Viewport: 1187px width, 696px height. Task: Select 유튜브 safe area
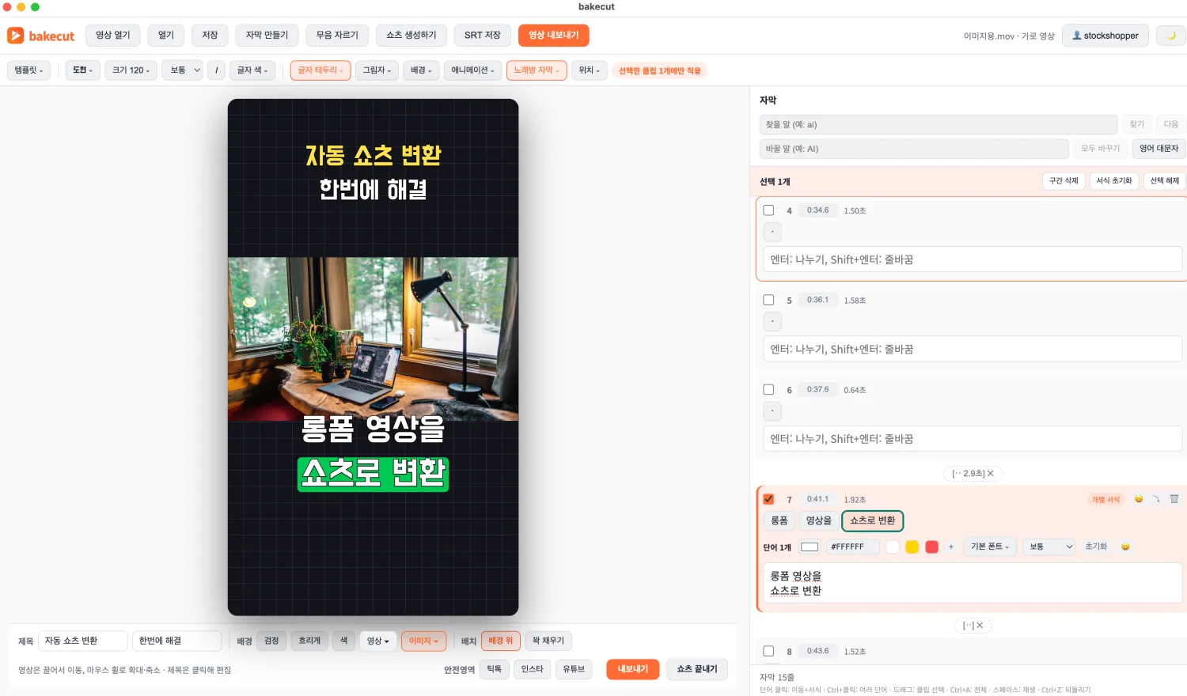tap(574, 669)
